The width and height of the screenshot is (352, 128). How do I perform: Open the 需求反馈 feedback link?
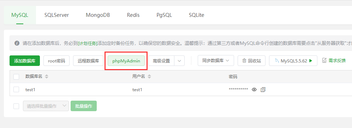click(334, 60)
